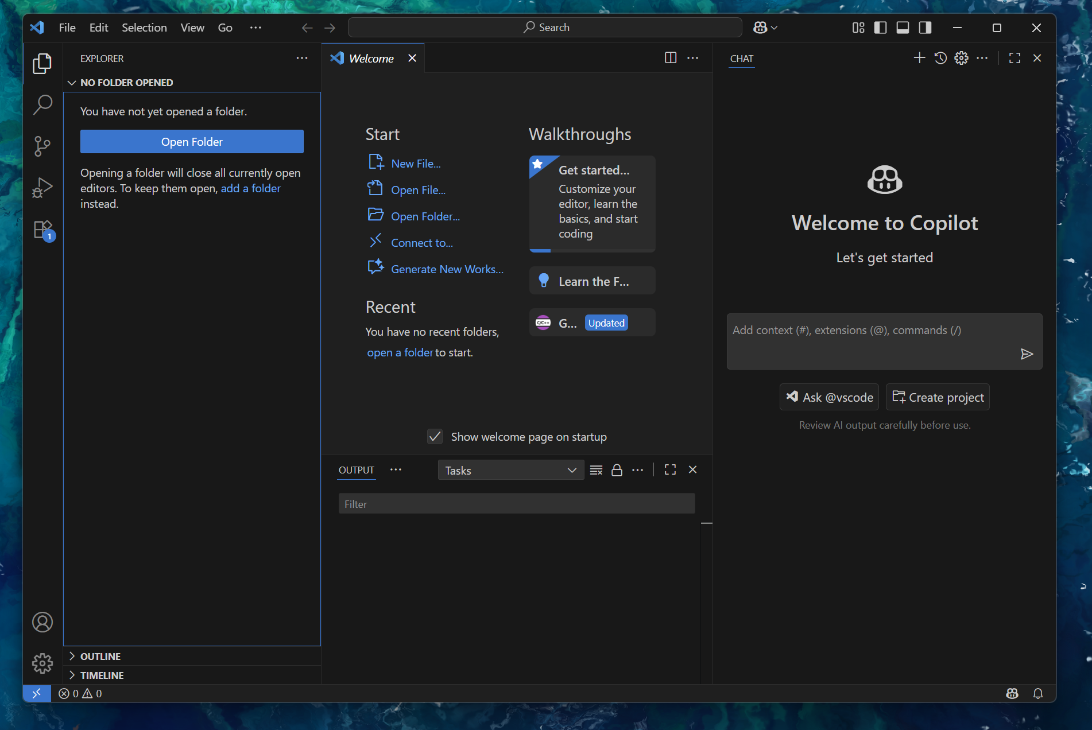The width and height of the screenshot is (1092, 730).
Task: Open the Manage gear in activity bar
Action: 42,663
